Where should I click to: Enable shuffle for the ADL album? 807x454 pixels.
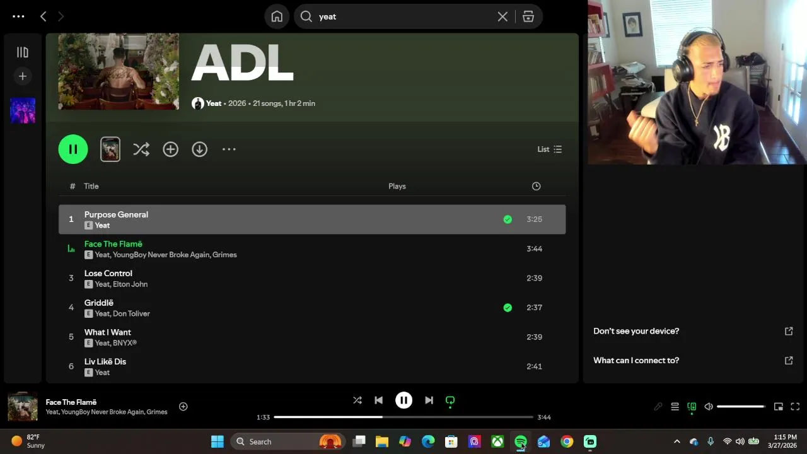pos(141,149)
